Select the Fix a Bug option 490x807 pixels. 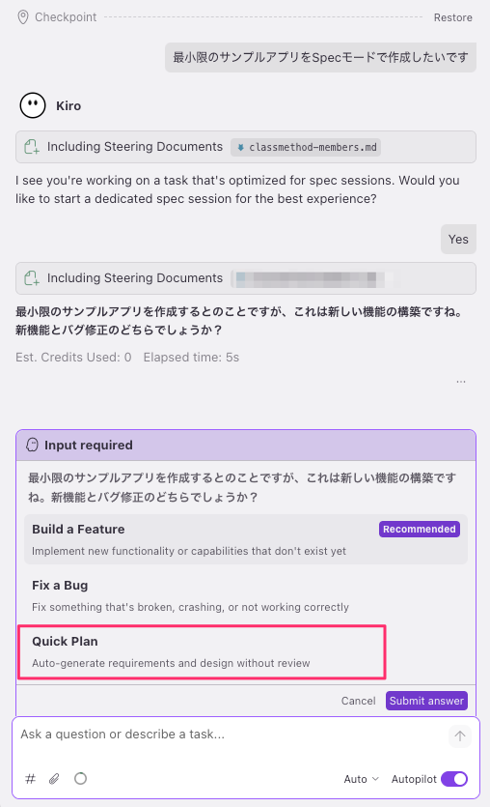click(246, 595)
